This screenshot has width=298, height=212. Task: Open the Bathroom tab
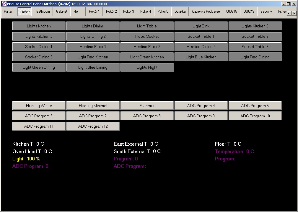point(43,11)
